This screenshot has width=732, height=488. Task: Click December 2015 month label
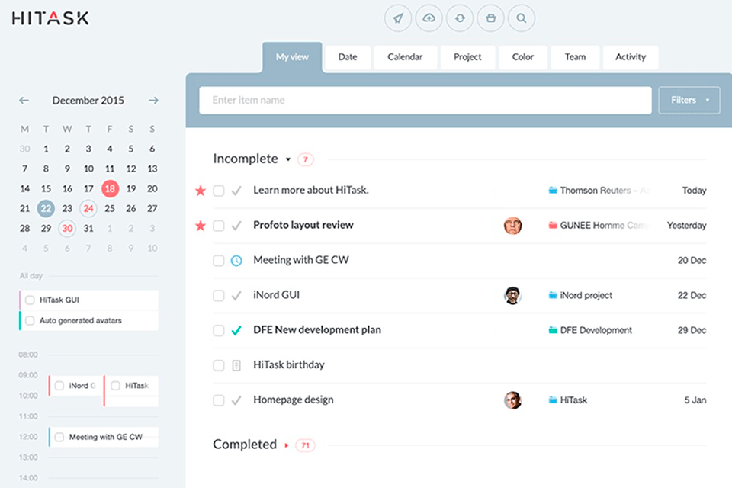pyautogui.click(x=88, y=101)
